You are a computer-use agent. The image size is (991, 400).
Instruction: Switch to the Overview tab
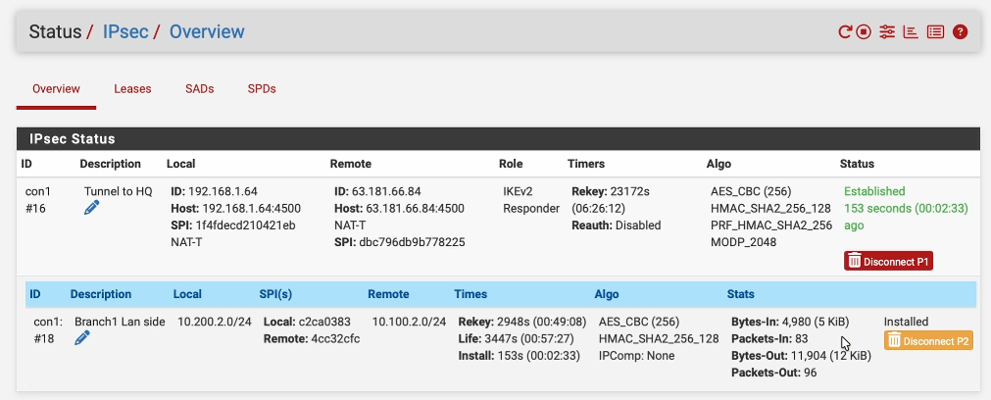click(56, 89)
